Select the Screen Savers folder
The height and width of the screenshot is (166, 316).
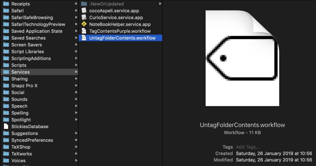pos(27,45)
